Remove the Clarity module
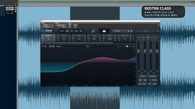Viewport: 195px width, 109px height. tap(100, 35)
